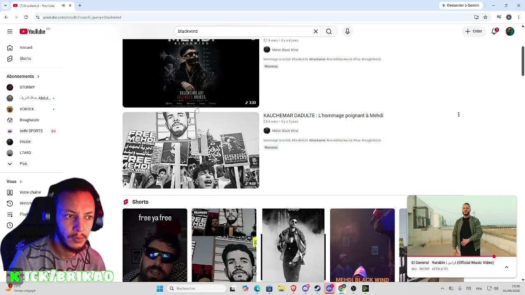This screenshot has width=525, height=295.
Task: Open the PAUSE channel subscription
Action: (31, 142)
